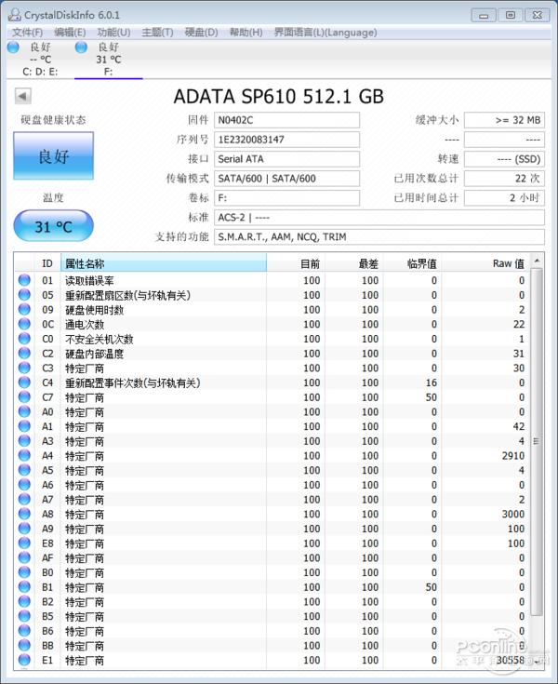Click the drive letter field F:
The width and height of the screenshot is (558, 684).
pos(286,198)
